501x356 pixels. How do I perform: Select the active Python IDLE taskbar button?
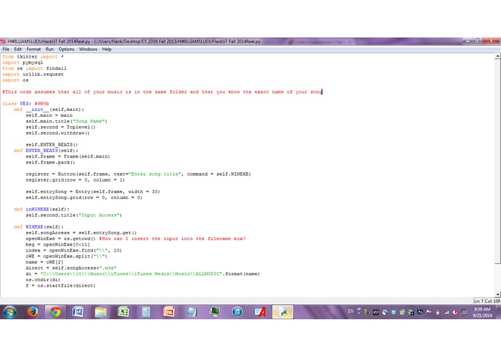(283, 311)
